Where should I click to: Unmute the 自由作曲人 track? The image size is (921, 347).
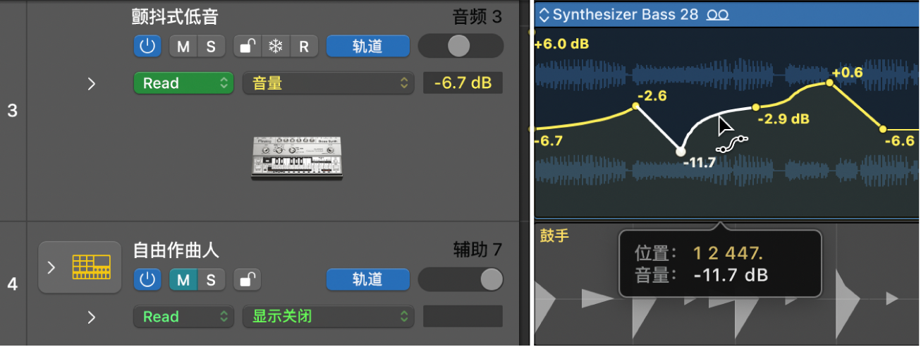[183, 280]
